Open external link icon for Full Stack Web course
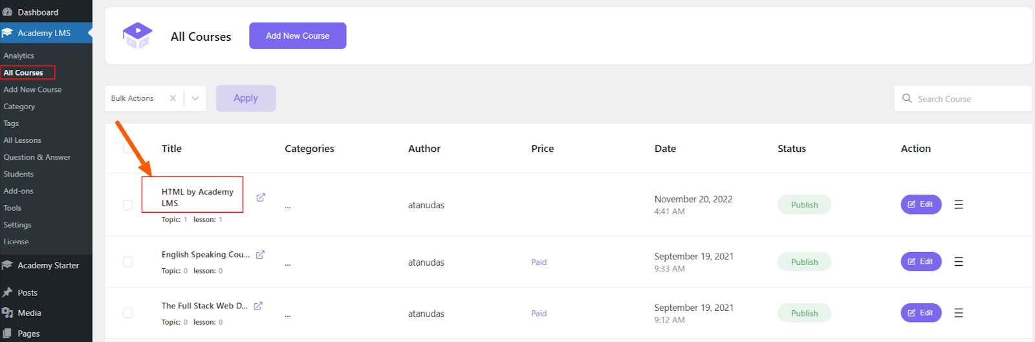This screenshot has height=342, width=1035. tap(258, 306)
